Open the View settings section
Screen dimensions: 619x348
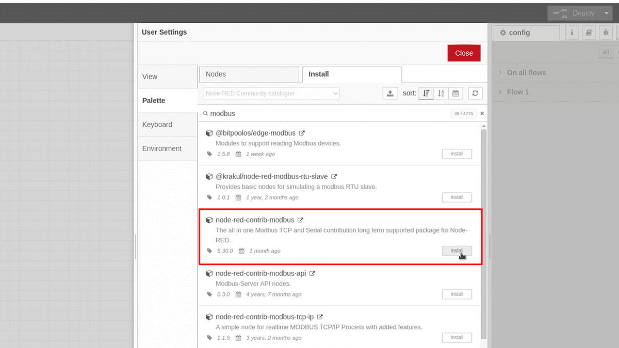pyautogui.click(x=168, y=76)
